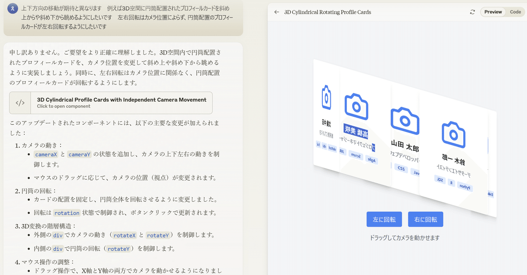527x275 pixels.
Task: Click the heading マウス操作の調整
Action: click(48, 262)
